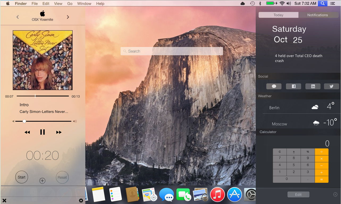
Task: Pause the playing track
Action: 43,132
